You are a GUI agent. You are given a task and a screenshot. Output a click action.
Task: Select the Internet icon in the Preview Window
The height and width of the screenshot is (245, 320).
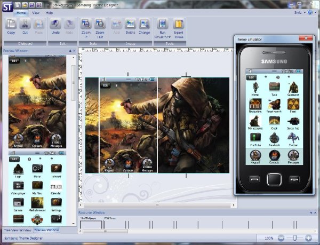(56, 169)
